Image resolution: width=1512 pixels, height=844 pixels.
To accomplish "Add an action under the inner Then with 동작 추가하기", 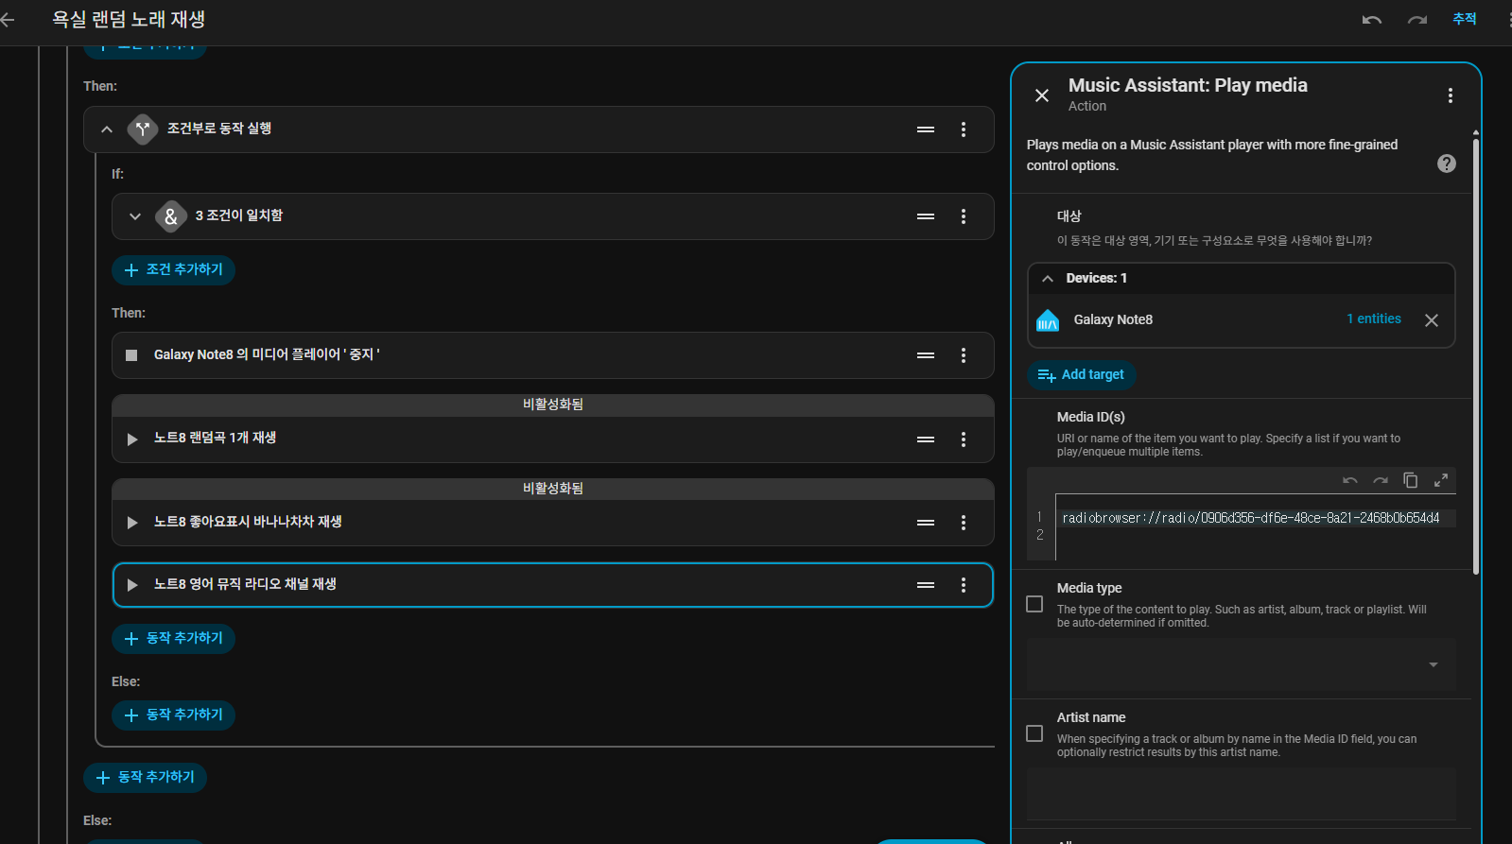I will click(173, 639).
